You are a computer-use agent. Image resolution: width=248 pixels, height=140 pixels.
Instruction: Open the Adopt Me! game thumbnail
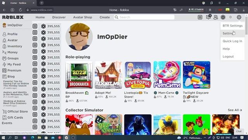(108, 75)
